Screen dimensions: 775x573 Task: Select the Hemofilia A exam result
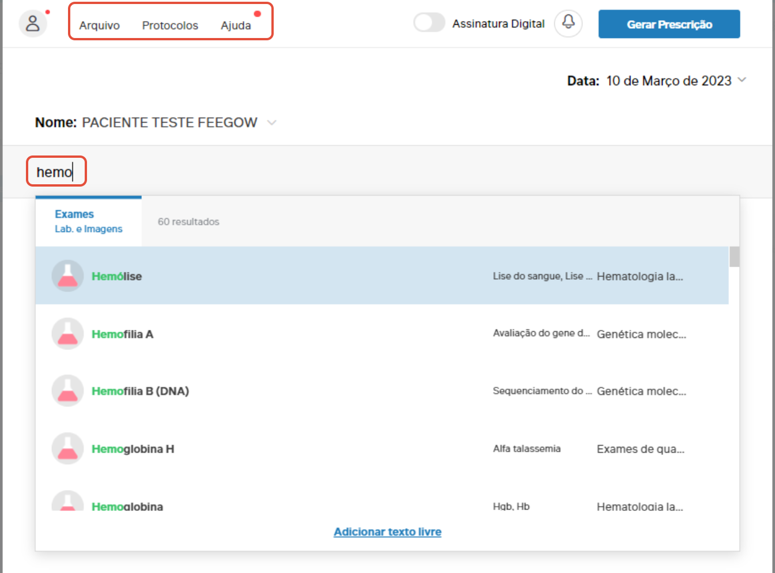click(382, 334)
